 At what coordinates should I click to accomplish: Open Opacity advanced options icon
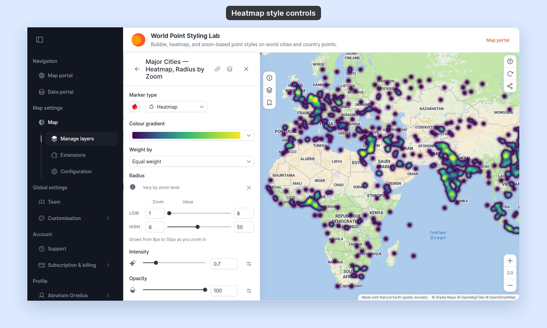point(249,290)
